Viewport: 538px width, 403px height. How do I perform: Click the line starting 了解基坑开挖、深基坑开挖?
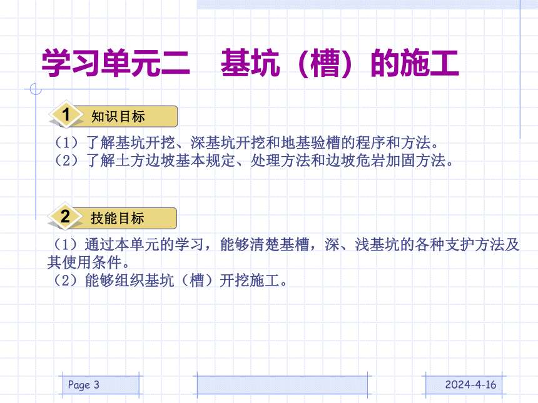coord(246,142)
